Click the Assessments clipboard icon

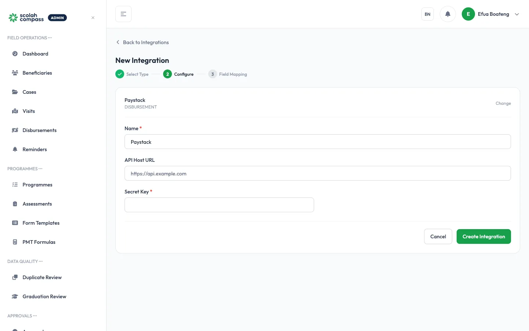pyautogui.click(x=15, y=204)
